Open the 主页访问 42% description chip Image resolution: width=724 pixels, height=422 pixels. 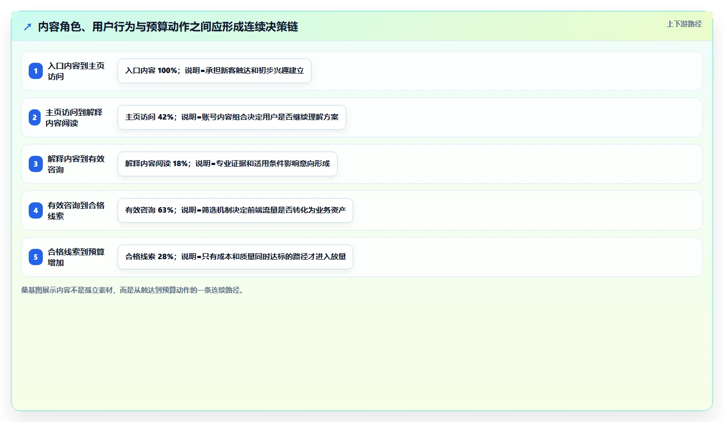point(232,117)
